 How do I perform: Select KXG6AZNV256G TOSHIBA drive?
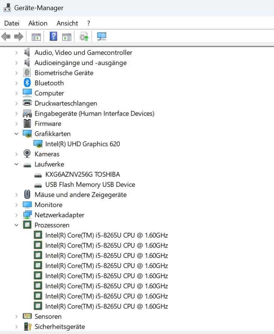(82, 174)
